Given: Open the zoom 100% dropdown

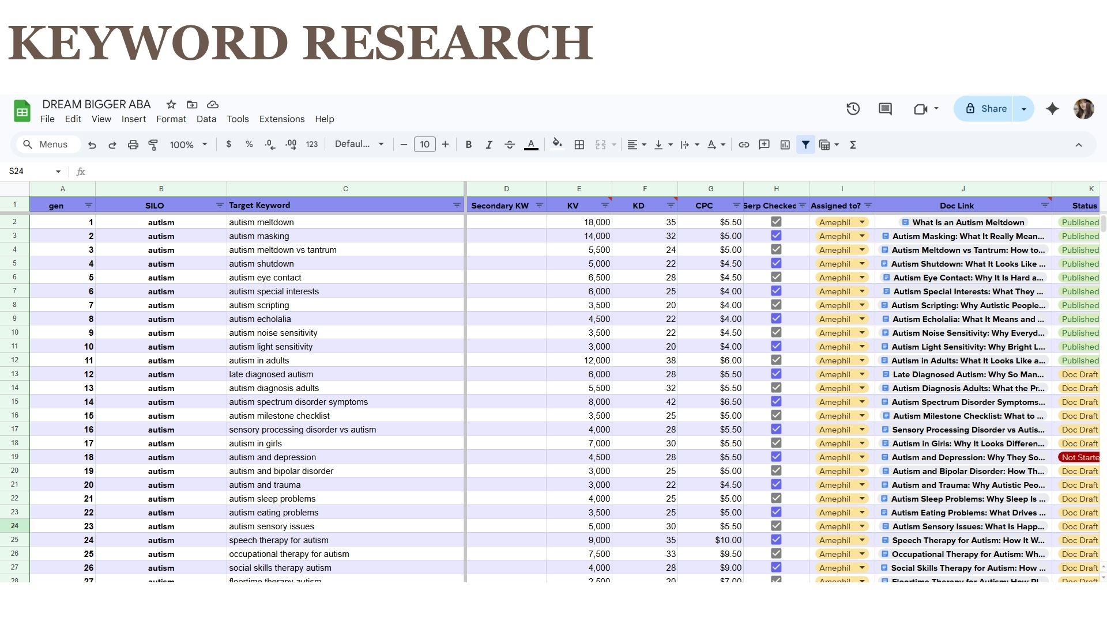Looking at the screenshot, I should [188, 145].
